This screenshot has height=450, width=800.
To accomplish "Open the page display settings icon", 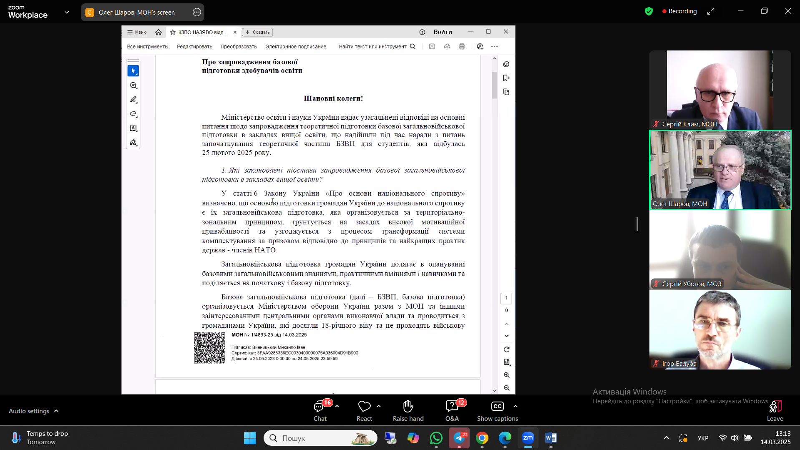I will pyautogui.click(x=506, y=362).
